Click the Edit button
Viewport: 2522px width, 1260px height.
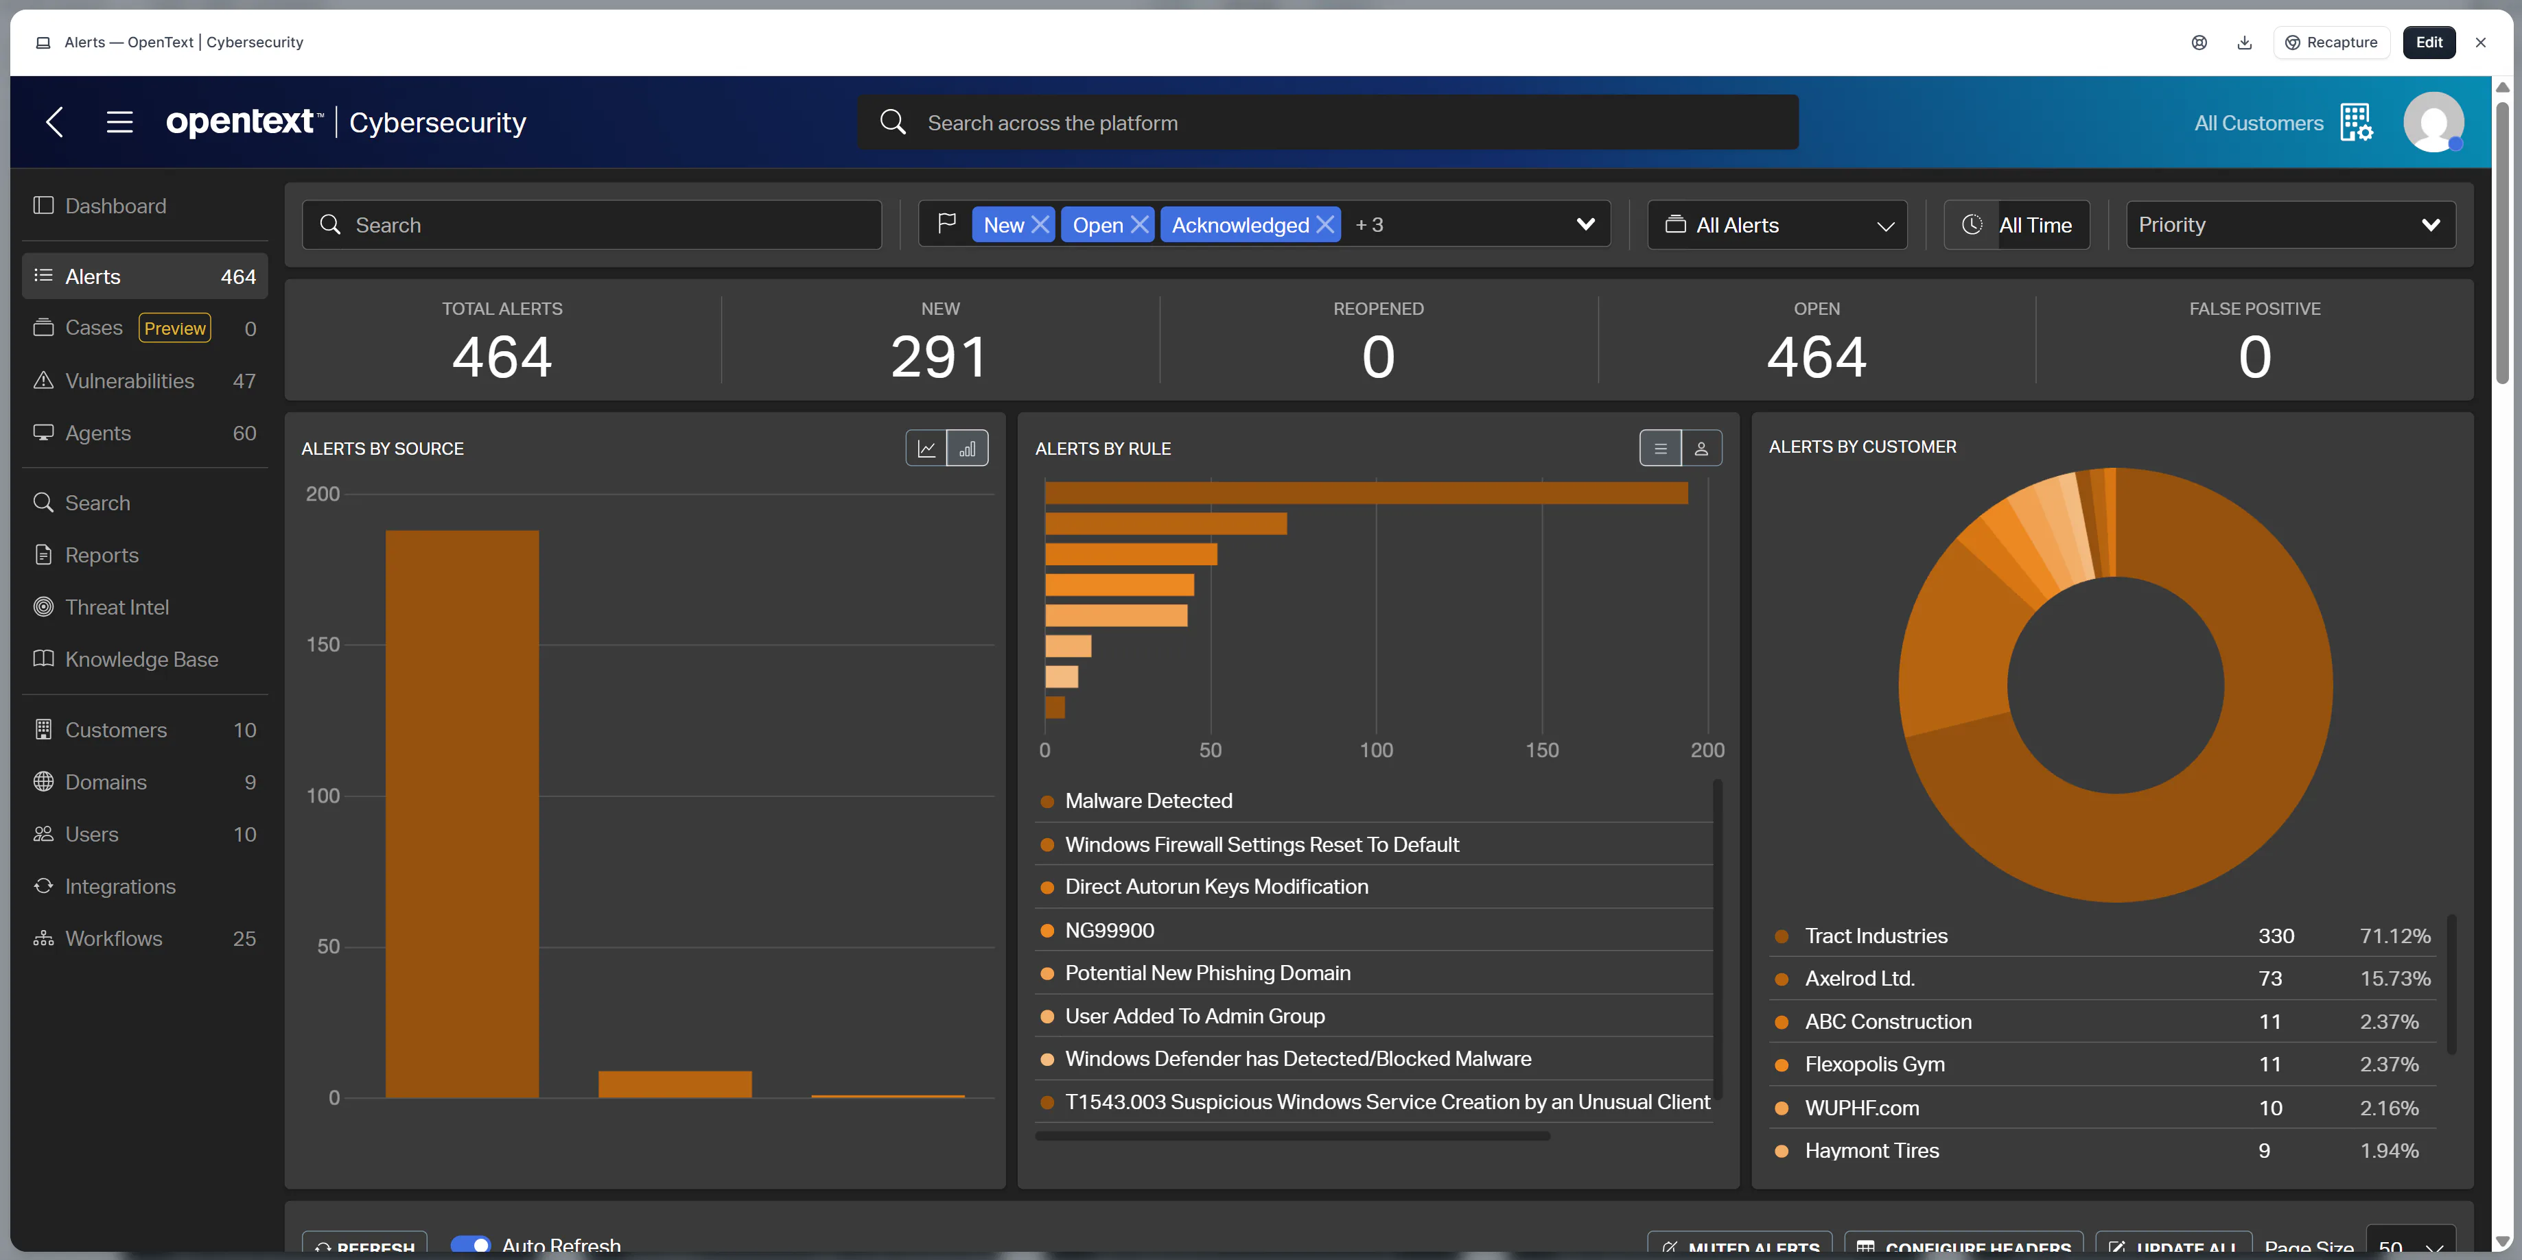2429,42
